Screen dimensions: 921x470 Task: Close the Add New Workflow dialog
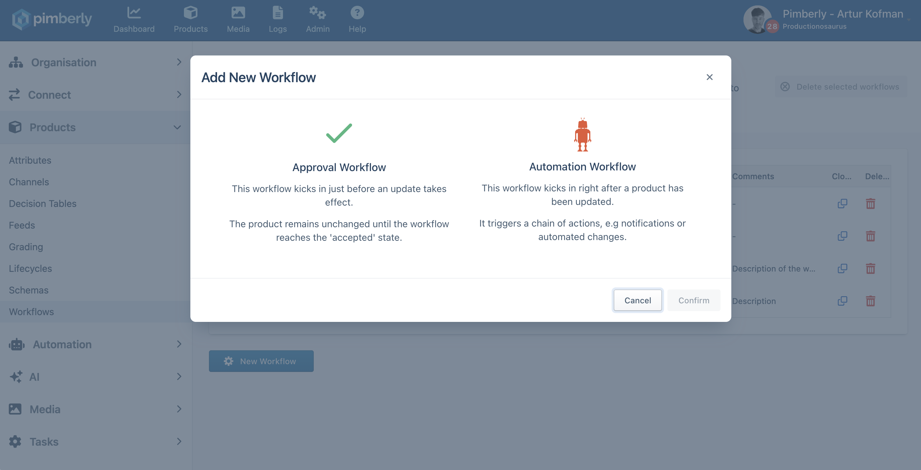click(x=709, y=77)
